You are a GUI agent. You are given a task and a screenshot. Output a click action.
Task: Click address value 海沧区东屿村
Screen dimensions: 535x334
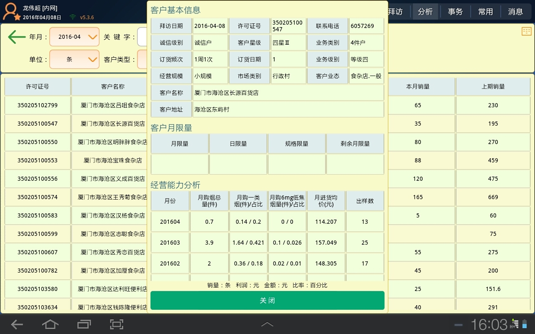[x=212, y=109]
